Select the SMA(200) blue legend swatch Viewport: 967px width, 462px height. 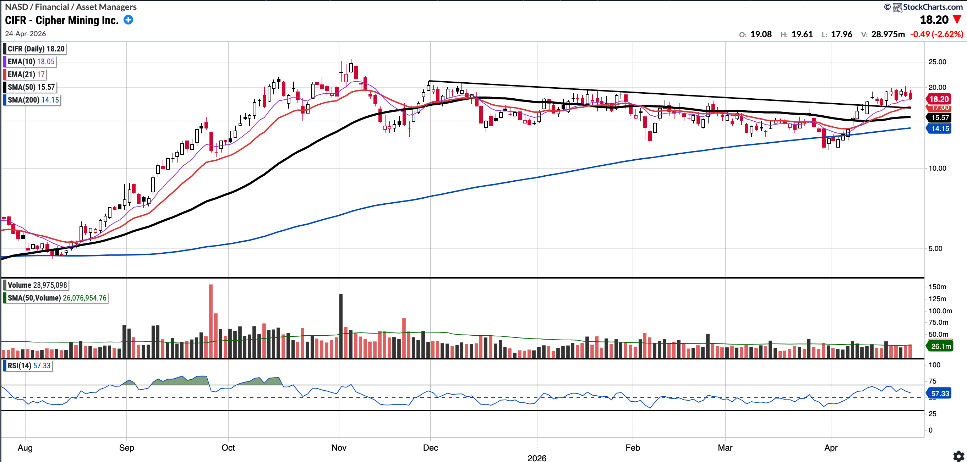[5, 100]
